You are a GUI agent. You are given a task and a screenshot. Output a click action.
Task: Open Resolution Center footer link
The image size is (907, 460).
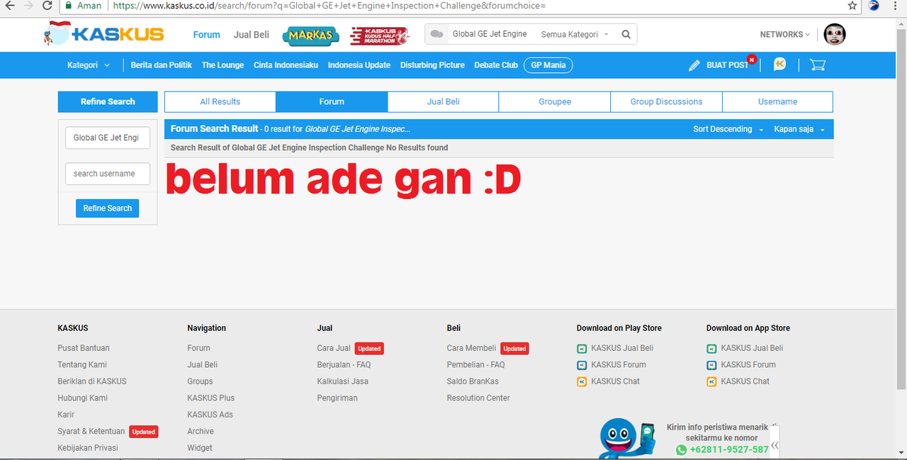pos(478,398)
